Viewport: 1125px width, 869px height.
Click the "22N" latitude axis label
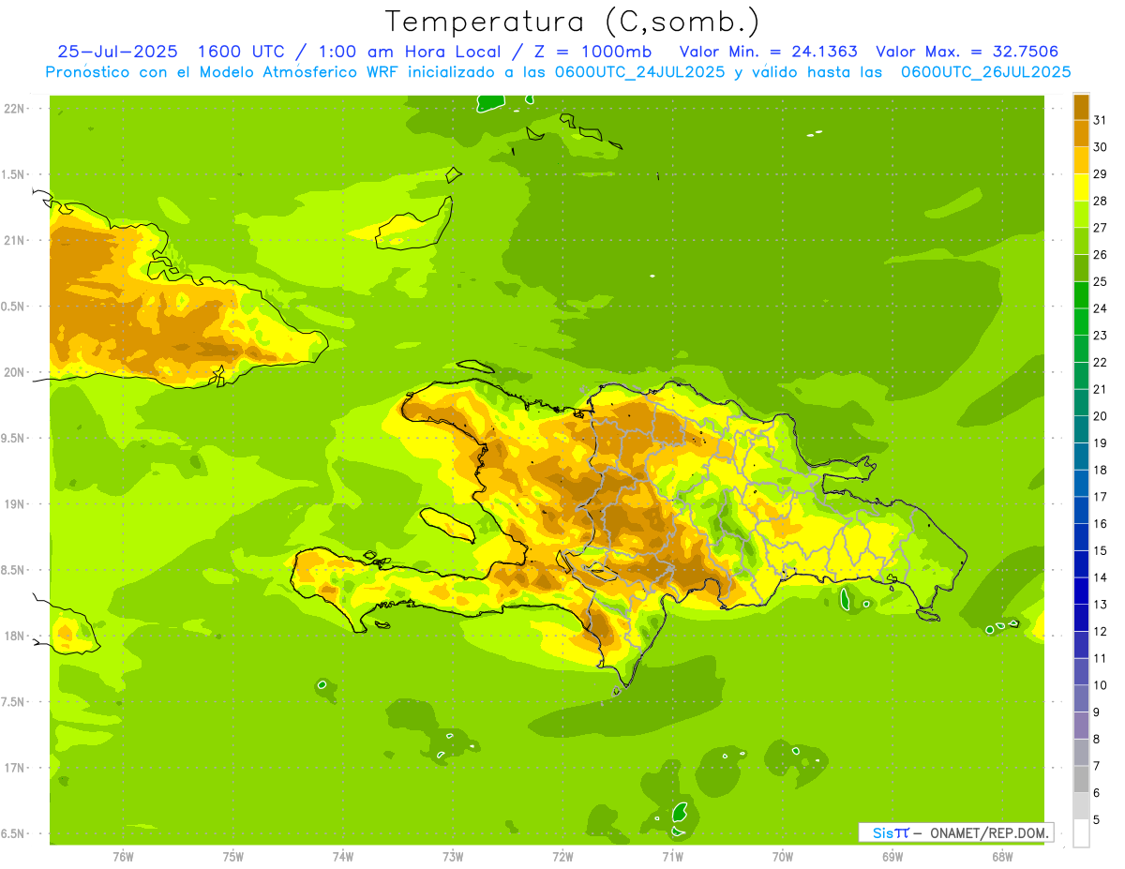[x=15, y=109]
